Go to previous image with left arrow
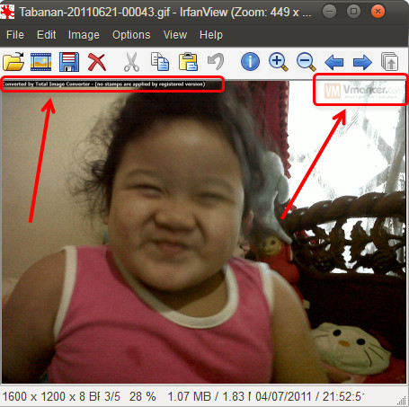Screen dimensions: 409x407 pos(334,63)
